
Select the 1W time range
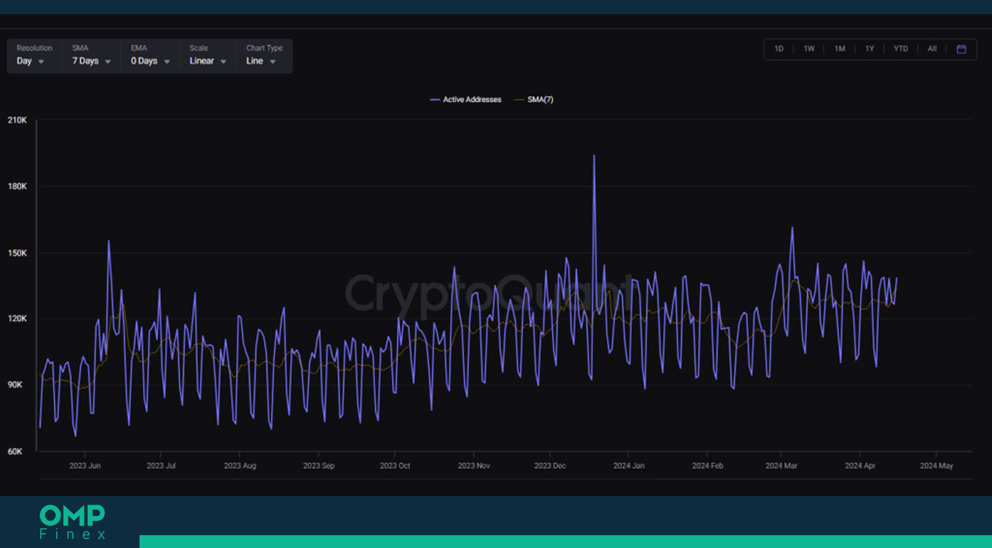point(809,49)
